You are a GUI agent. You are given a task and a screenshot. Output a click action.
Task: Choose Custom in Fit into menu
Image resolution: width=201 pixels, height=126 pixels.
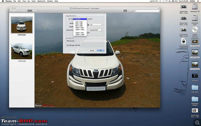coord(80,19)
